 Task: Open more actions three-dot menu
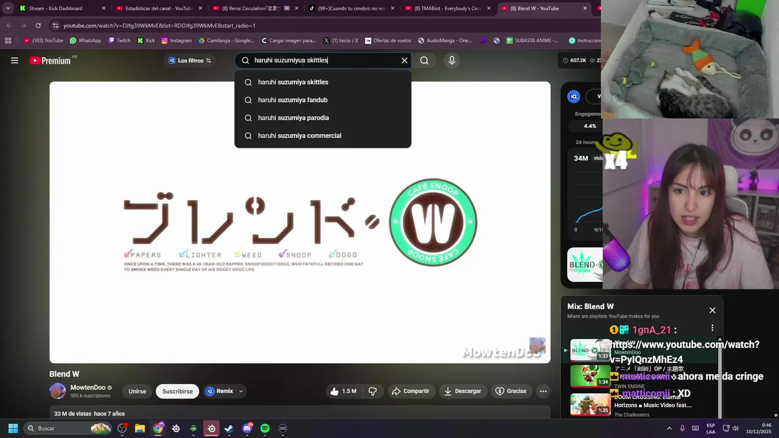[543, 391]
